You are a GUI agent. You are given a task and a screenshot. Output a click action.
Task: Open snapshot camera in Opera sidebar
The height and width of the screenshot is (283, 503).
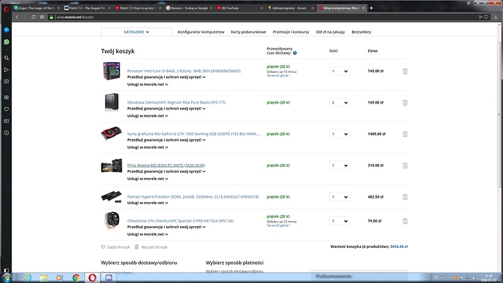click(x=7, y=81)
